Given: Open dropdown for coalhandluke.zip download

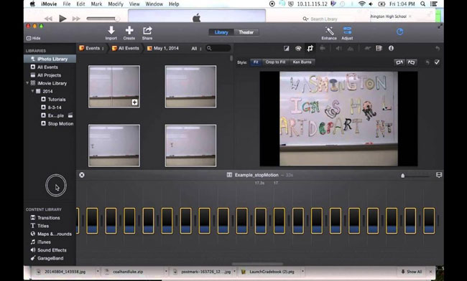Looking at the screenshot, I should [166, 272].
